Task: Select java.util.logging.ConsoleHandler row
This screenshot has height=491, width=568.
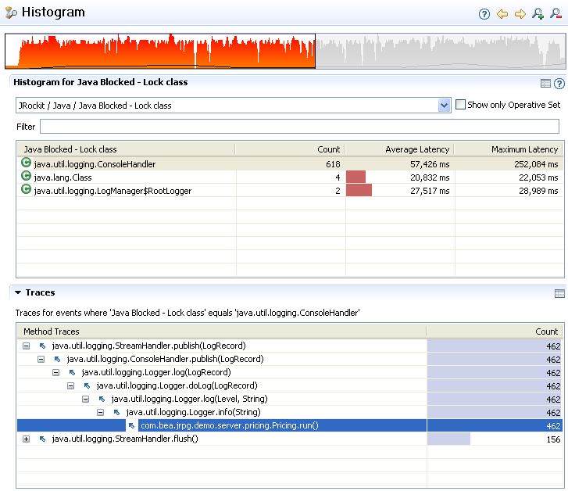Action: (290, 164)
